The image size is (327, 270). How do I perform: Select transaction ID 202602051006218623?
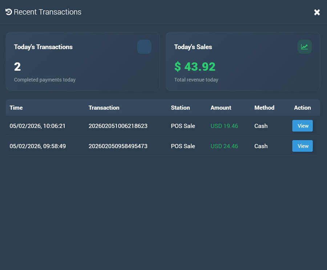[x=118, y=126]
